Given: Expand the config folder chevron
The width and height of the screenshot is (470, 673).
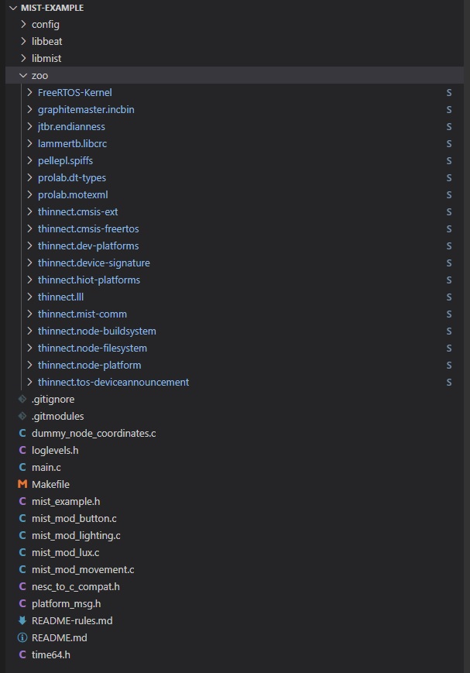Looking at the screenshot, I should tap(23, 24).
